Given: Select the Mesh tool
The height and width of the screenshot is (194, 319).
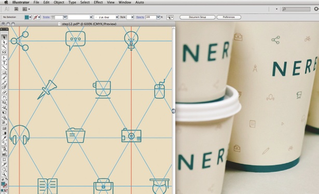Looking at the screenshot, I should tap(4, 128).
